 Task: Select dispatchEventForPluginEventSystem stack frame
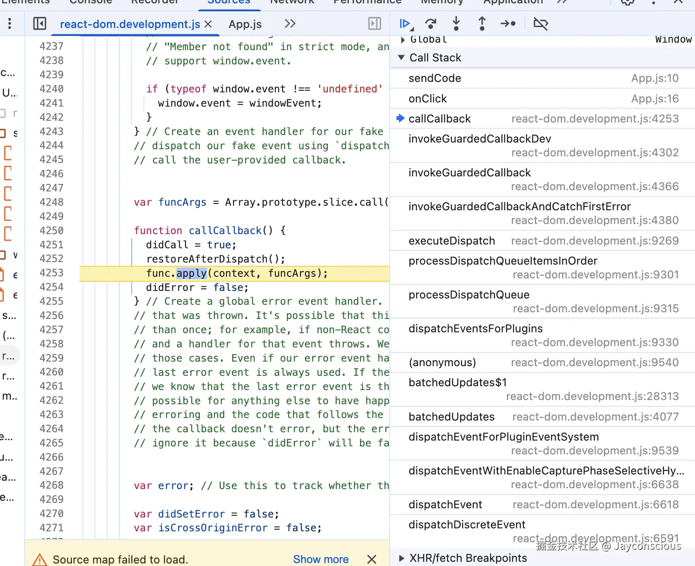point(543,444)
